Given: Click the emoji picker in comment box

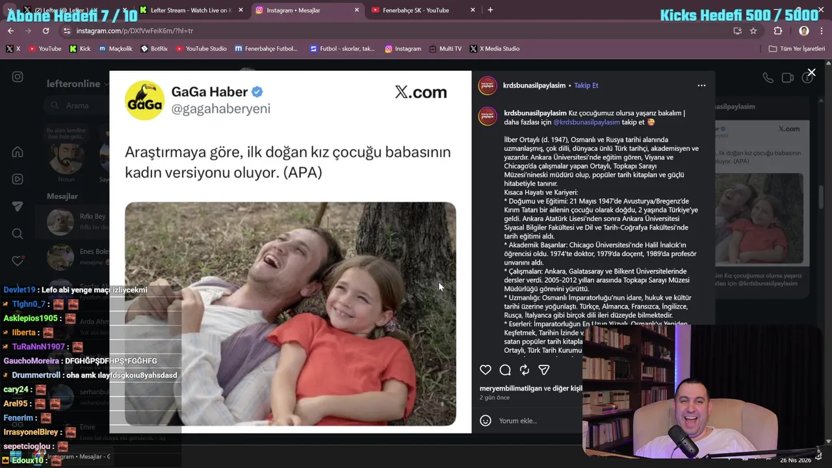Looking at the screenshot, I should coord(486,421).
